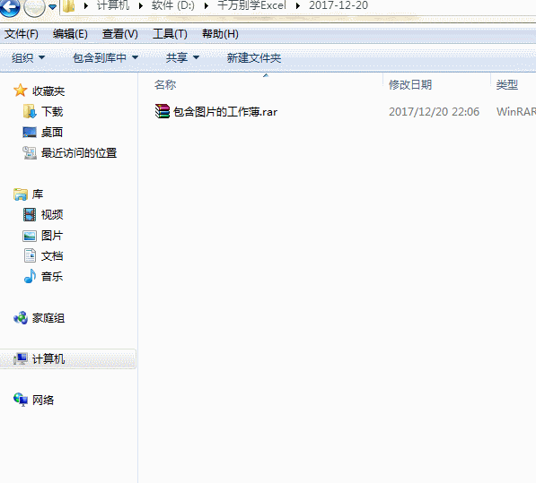Open the recent pages dropdown arrow
Viewport: 536px width, 483px height.
point(52,6)
